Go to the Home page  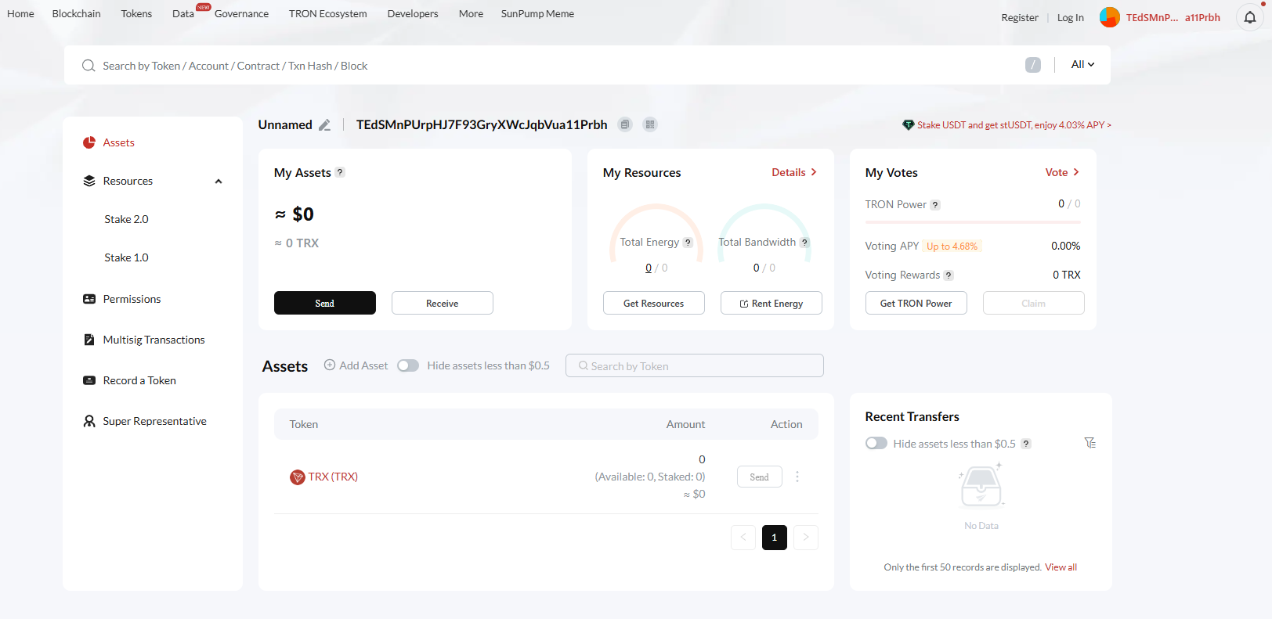[x=20, y=14]
